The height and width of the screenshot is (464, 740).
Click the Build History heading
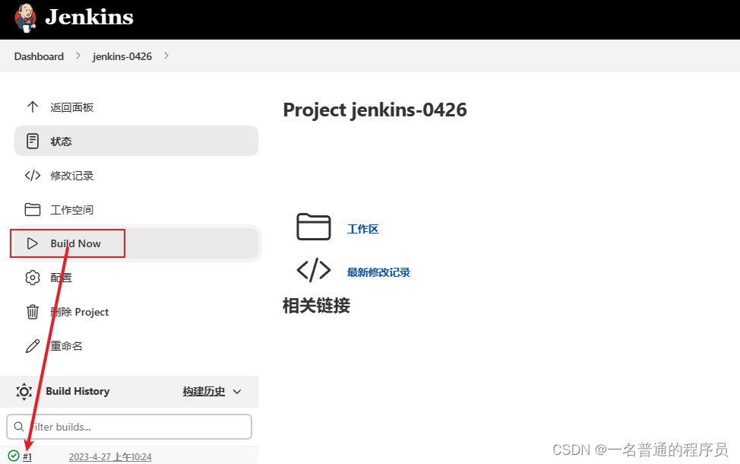coord(77,391)
